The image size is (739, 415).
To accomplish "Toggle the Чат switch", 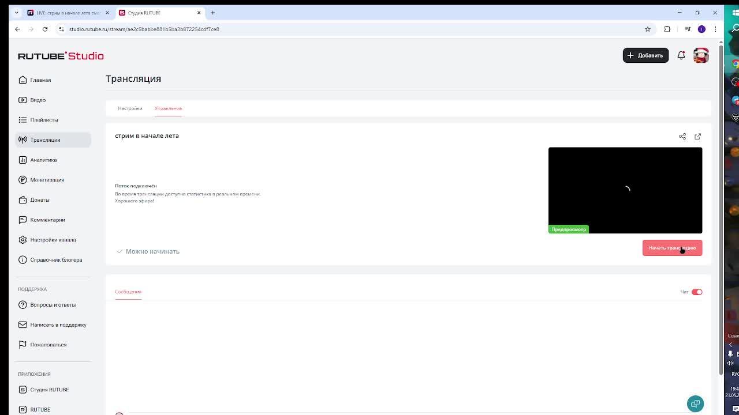I will pyautogui.click(x=697, y=292).
